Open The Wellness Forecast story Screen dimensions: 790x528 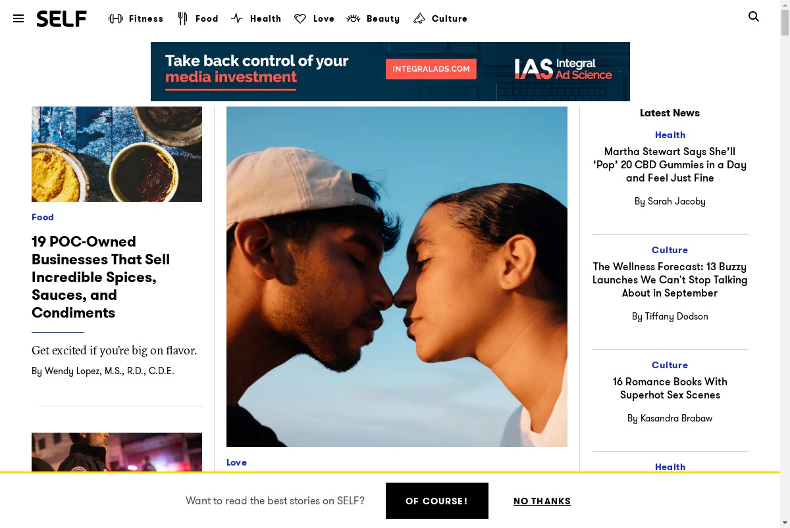[x=670, y=279]
